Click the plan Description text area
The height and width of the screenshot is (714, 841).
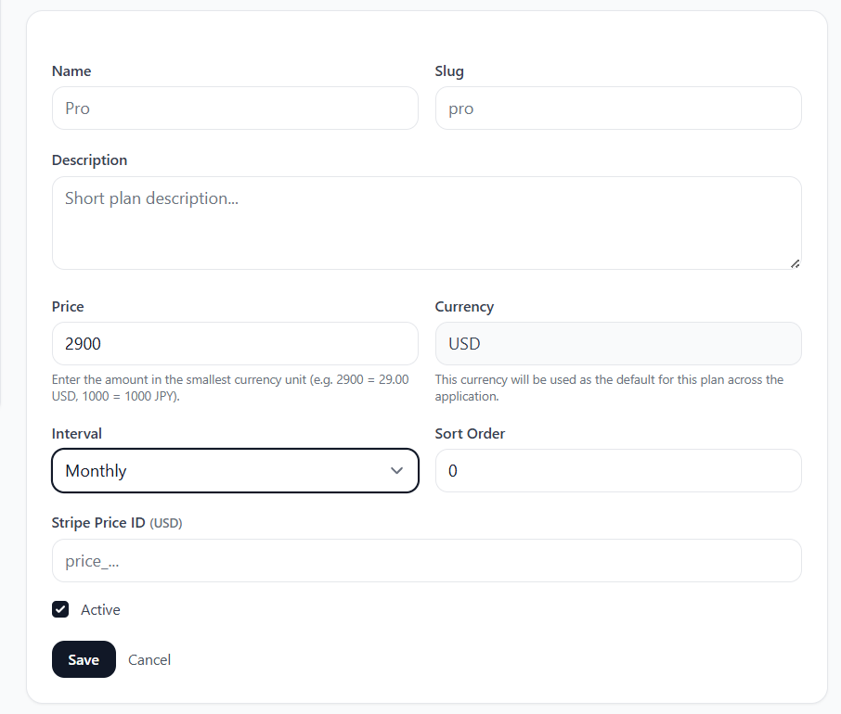pos(426,223)
